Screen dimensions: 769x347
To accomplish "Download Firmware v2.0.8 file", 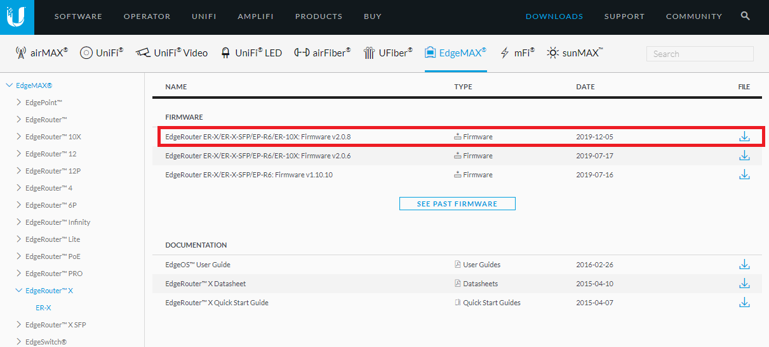I will 744,137.
